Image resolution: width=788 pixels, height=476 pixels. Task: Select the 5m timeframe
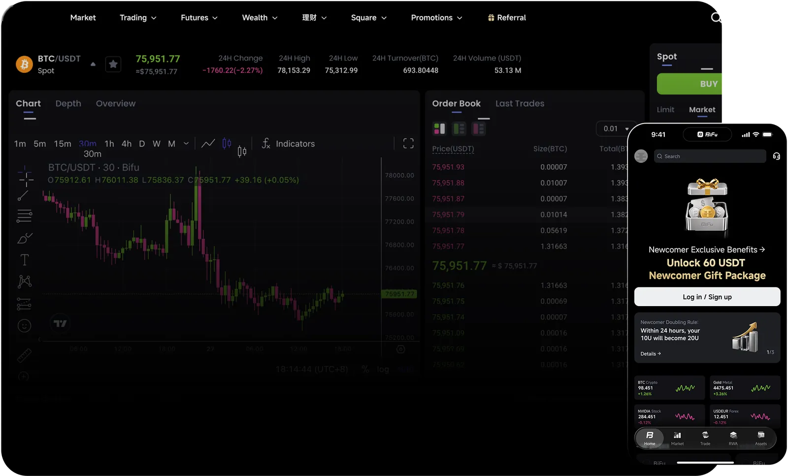40,144
